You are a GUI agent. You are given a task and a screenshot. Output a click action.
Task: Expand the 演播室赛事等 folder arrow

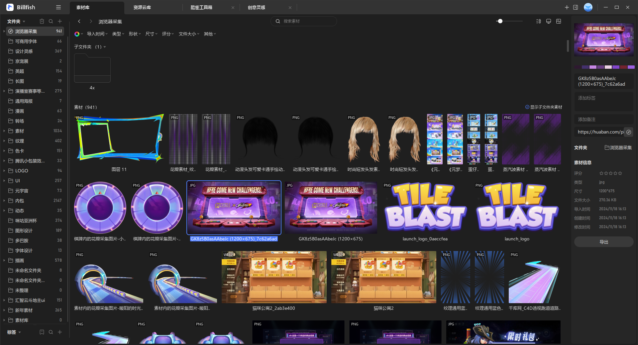(x=4, y=91)
